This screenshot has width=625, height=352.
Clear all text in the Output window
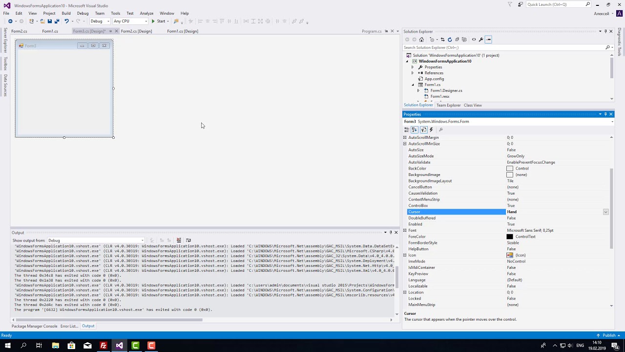point(179,240)
